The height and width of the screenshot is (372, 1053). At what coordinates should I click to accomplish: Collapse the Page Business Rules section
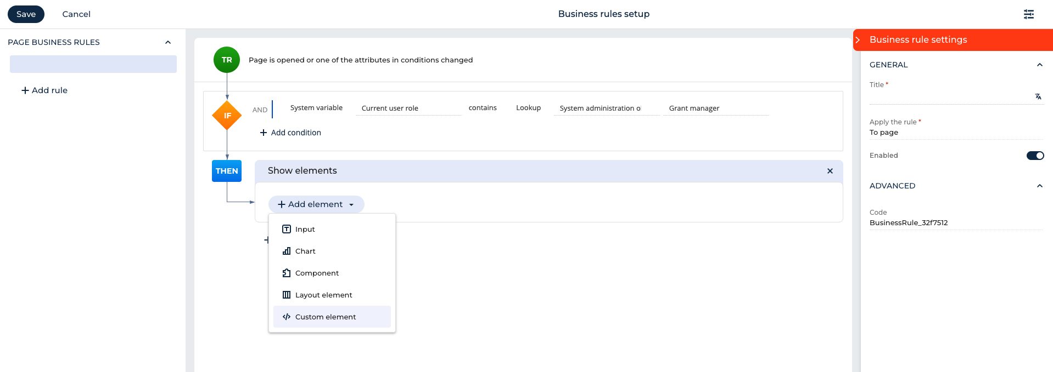(x=168, y=42)
